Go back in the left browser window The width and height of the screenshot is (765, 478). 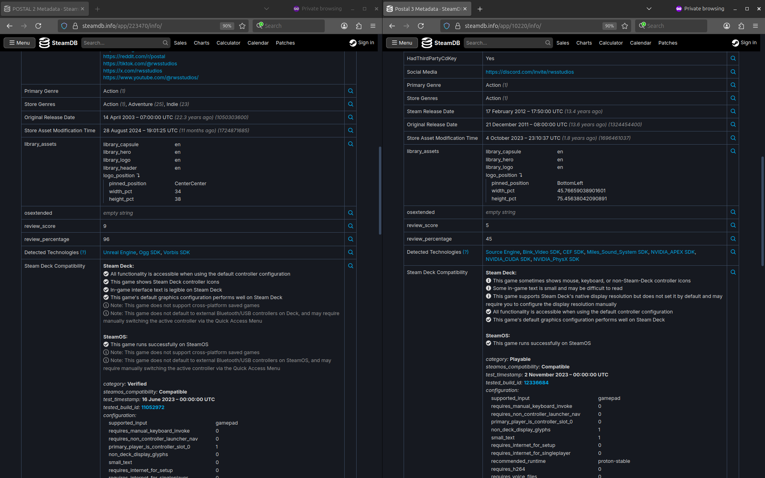[10, 26]
